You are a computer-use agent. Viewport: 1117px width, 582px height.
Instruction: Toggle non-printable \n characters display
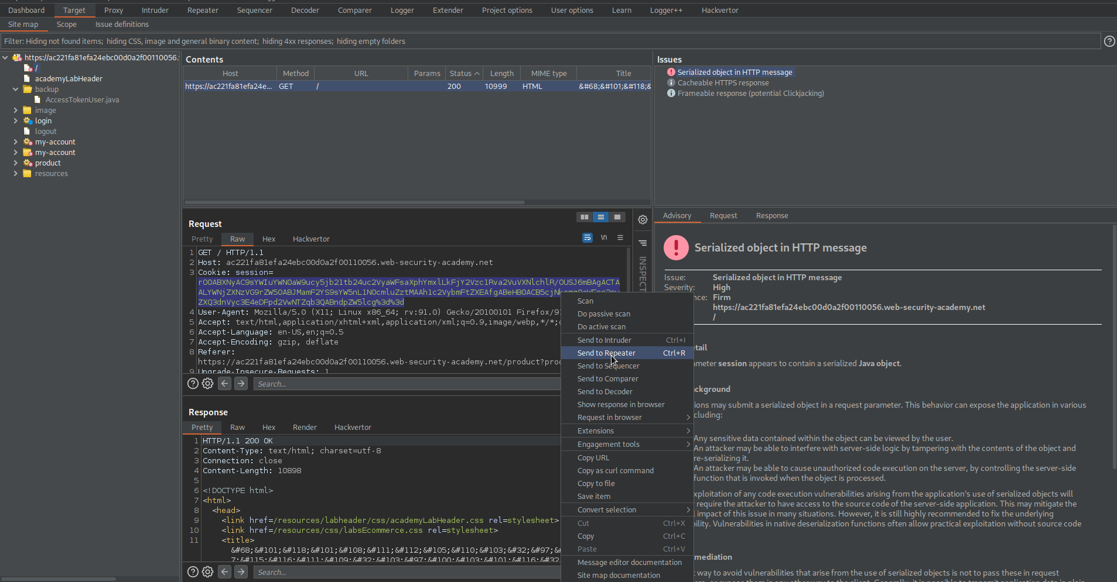click(603, 237)
